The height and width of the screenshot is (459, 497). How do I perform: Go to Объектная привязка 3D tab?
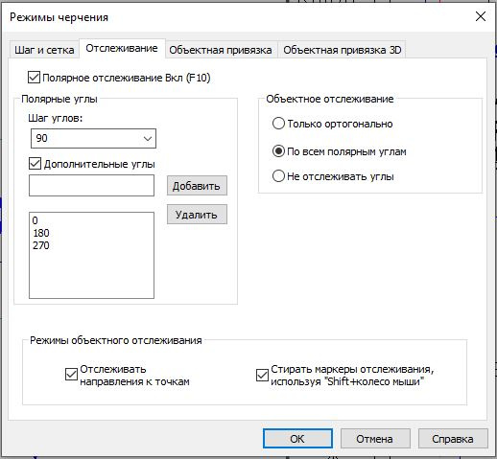coord(343,50)
